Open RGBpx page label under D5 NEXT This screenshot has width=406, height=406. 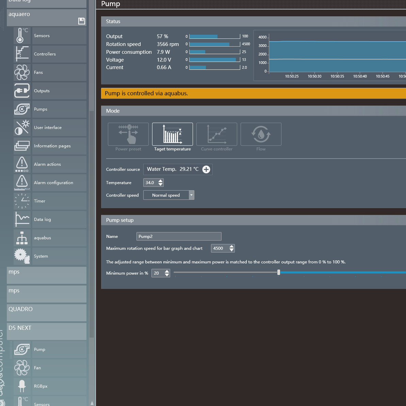pos(59,386)
